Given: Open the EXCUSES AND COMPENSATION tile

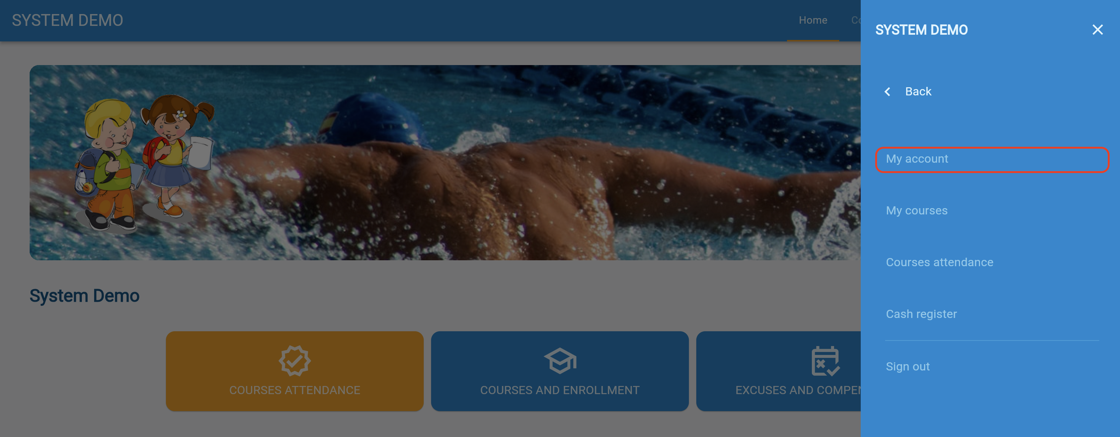Looking at the screenshot, I should pyautogui.click(x=778, y=371).
